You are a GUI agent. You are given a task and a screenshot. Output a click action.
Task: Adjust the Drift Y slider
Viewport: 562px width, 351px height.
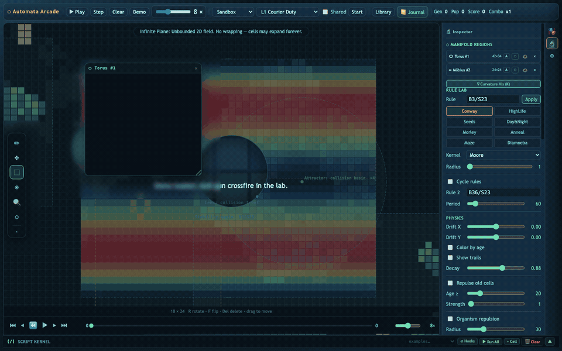click(496, 237)
